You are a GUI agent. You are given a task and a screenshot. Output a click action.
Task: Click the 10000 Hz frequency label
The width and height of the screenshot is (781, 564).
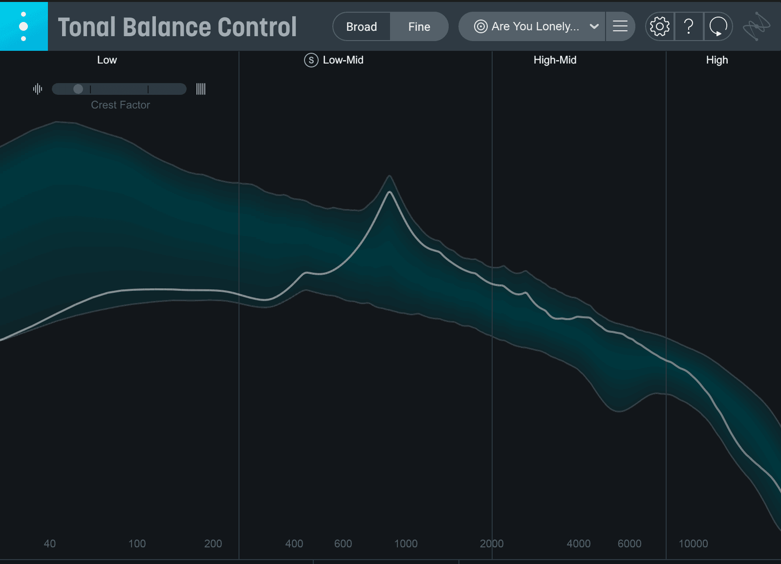point(694,543)
